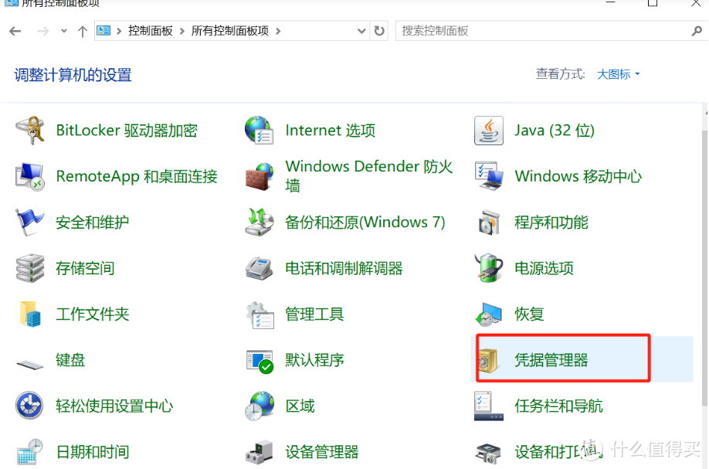This screenshot has height=469, width=709.
Task: Open the 安全和维护 link
Action: (92, 222)
